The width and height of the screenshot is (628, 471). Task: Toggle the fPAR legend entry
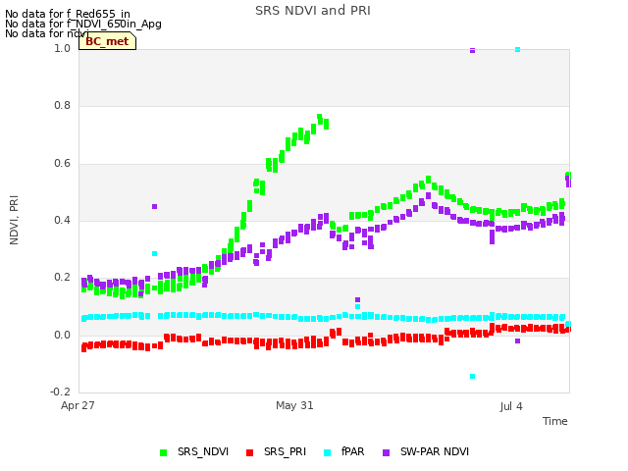point(344,451)
